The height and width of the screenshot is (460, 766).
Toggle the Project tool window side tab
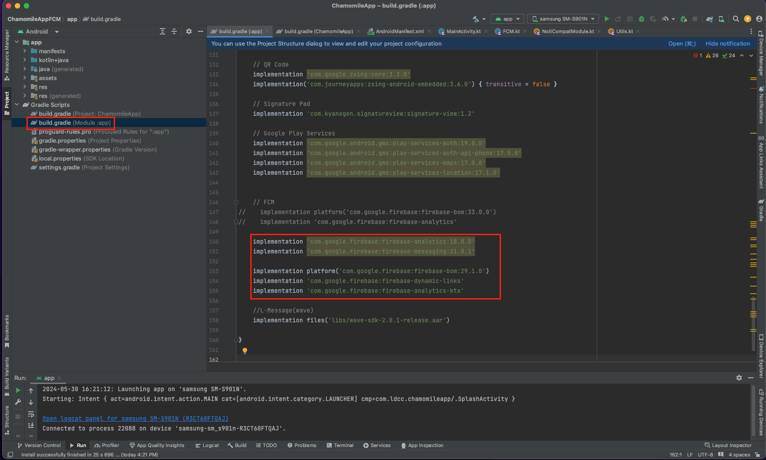pyautogui.click(x=7, y=102)
